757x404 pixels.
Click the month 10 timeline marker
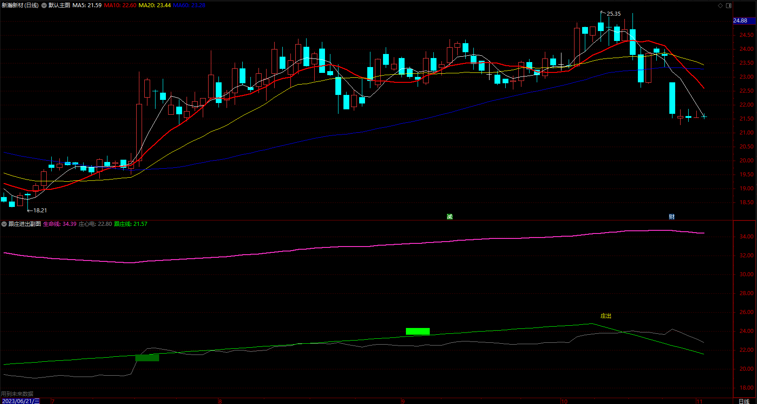(x=564, y=401)
